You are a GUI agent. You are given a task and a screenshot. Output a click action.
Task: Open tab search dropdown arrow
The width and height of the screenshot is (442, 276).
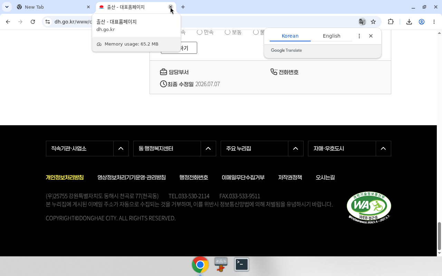(x=7, y=7)
